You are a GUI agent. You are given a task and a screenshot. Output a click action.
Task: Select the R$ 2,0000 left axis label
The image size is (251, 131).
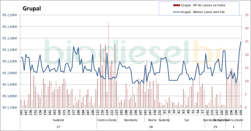pos(9,73)
